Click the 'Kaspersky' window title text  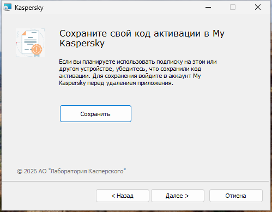coord(29,8)
